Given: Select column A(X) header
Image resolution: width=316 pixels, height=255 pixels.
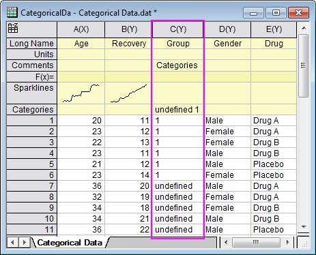Looking at the screenshot, I should pyautogui.click(x=81, y=29).
